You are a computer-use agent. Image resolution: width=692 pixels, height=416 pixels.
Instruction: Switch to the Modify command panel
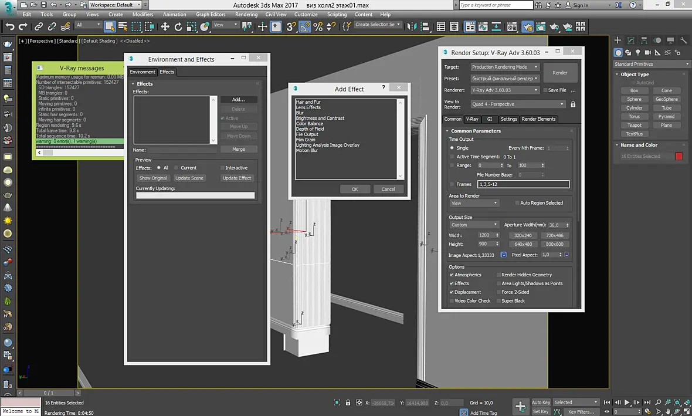[631, 40]
